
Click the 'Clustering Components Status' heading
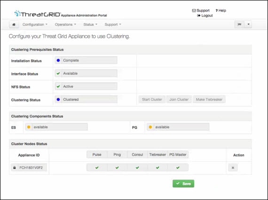click(37, 116)
